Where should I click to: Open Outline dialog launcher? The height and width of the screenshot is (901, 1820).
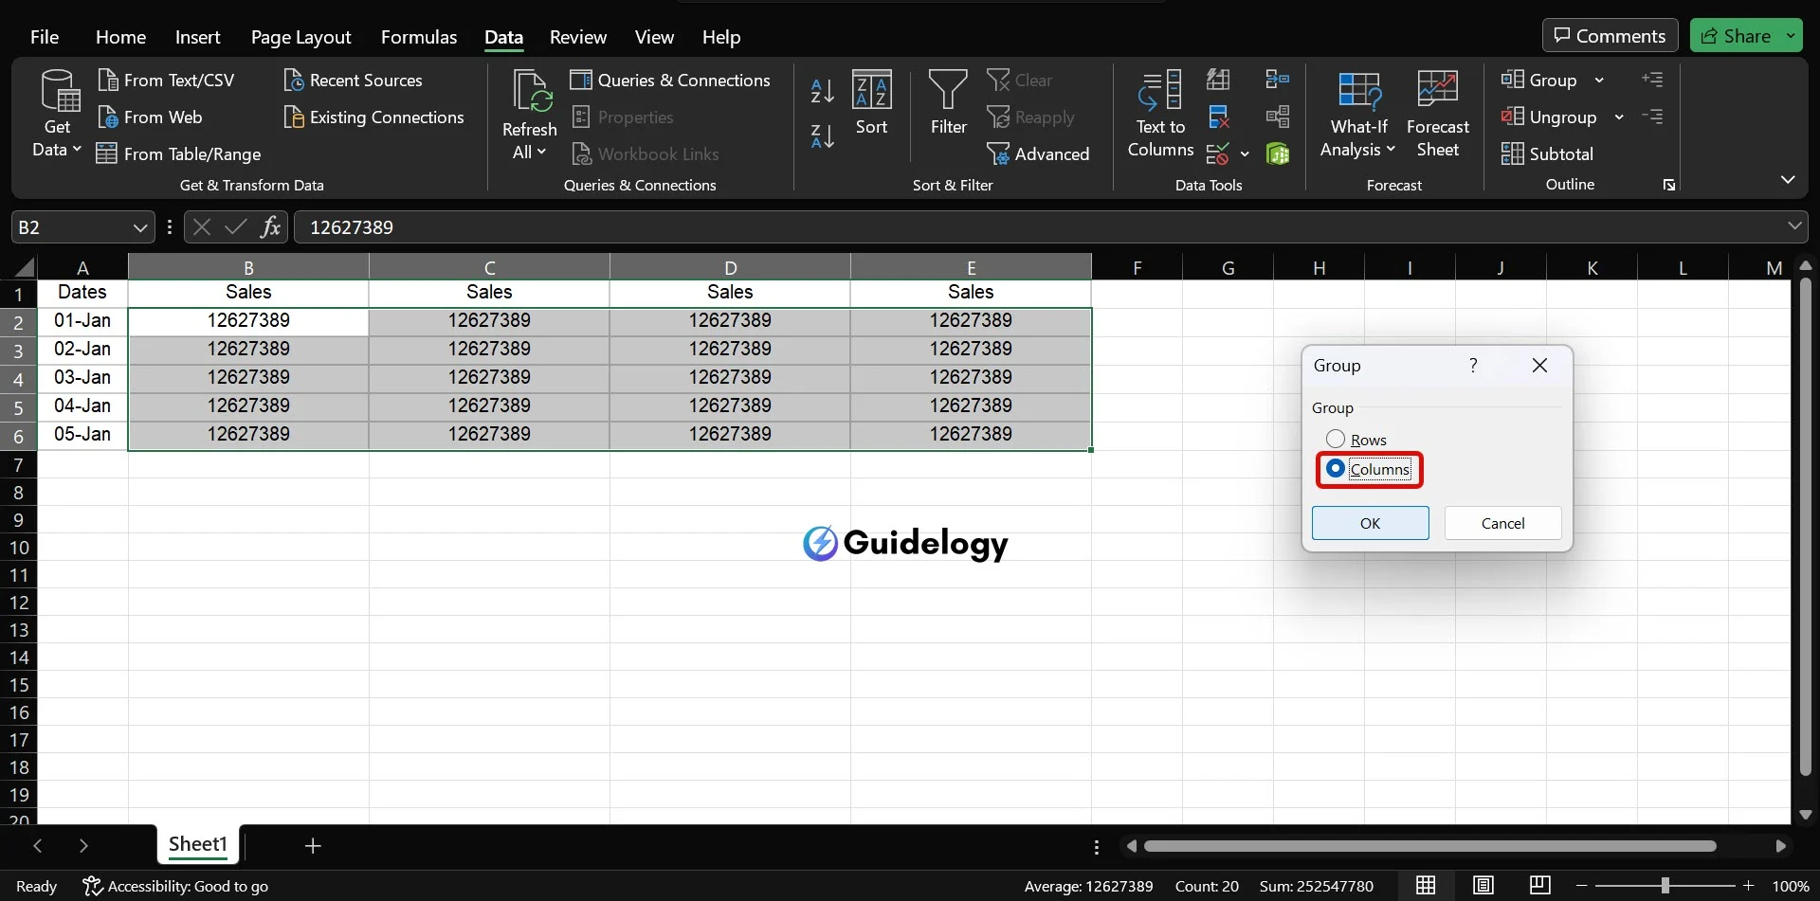(x=1668, y=185)
